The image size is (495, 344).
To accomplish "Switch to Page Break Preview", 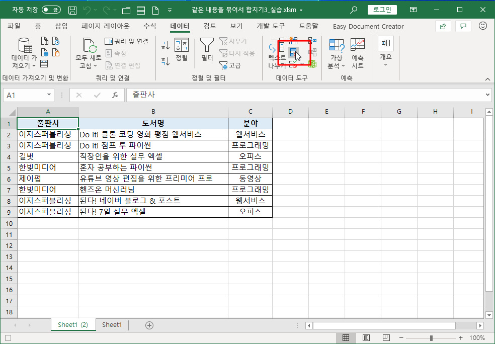I will tap(386, 338).
